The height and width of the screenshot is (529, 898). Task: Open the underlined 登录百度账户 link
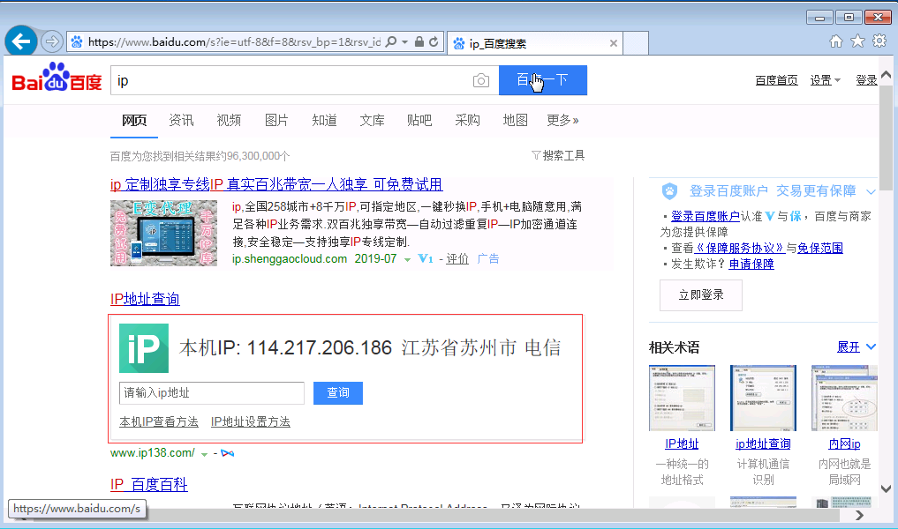point(705,216)
